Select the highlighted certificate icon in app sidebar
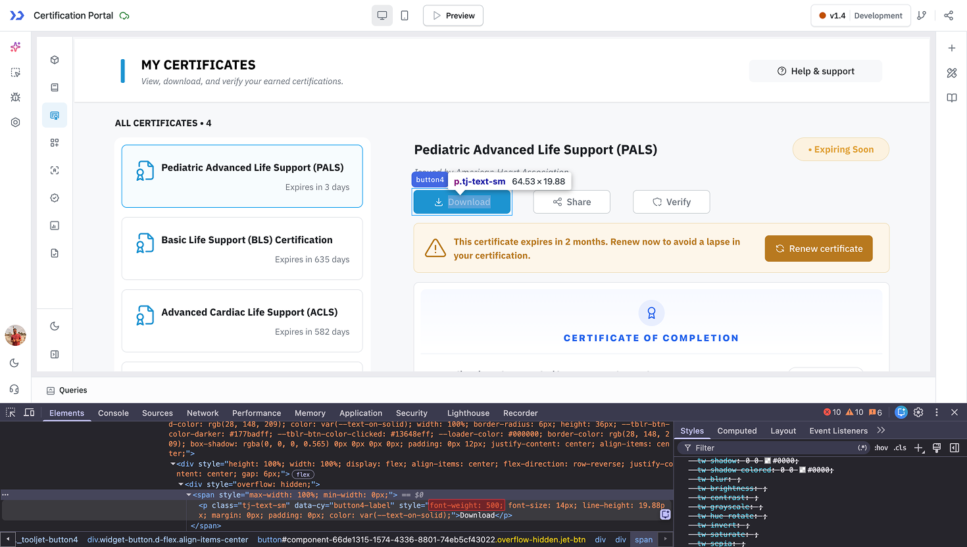This screenshot has height=547, width=967. click(55, 115)
